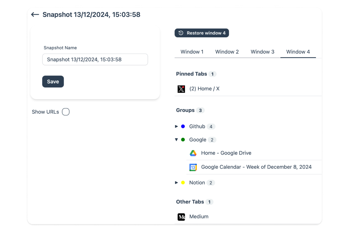Click the blue color dot of the Github group

[x=183, y=126]
